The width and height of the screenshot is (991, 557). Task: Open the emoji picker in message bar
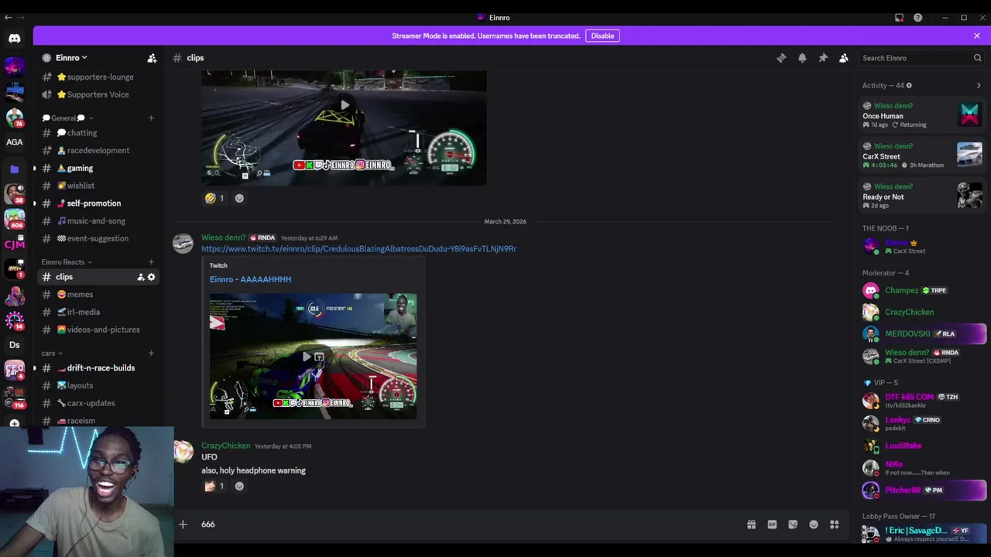coord(814,525)
